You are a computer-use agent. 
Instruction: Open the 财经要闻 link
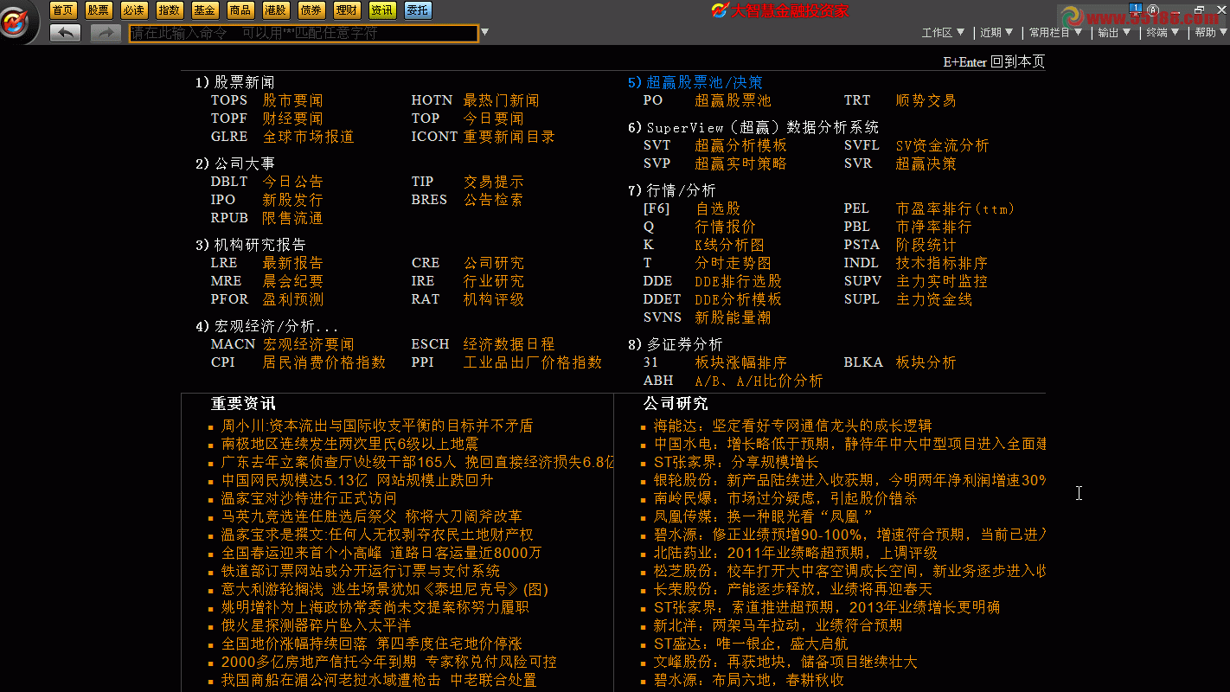(293, 119)
